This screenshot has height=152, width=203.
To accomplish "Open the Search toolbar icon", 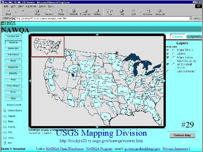I will coord(74,11).
